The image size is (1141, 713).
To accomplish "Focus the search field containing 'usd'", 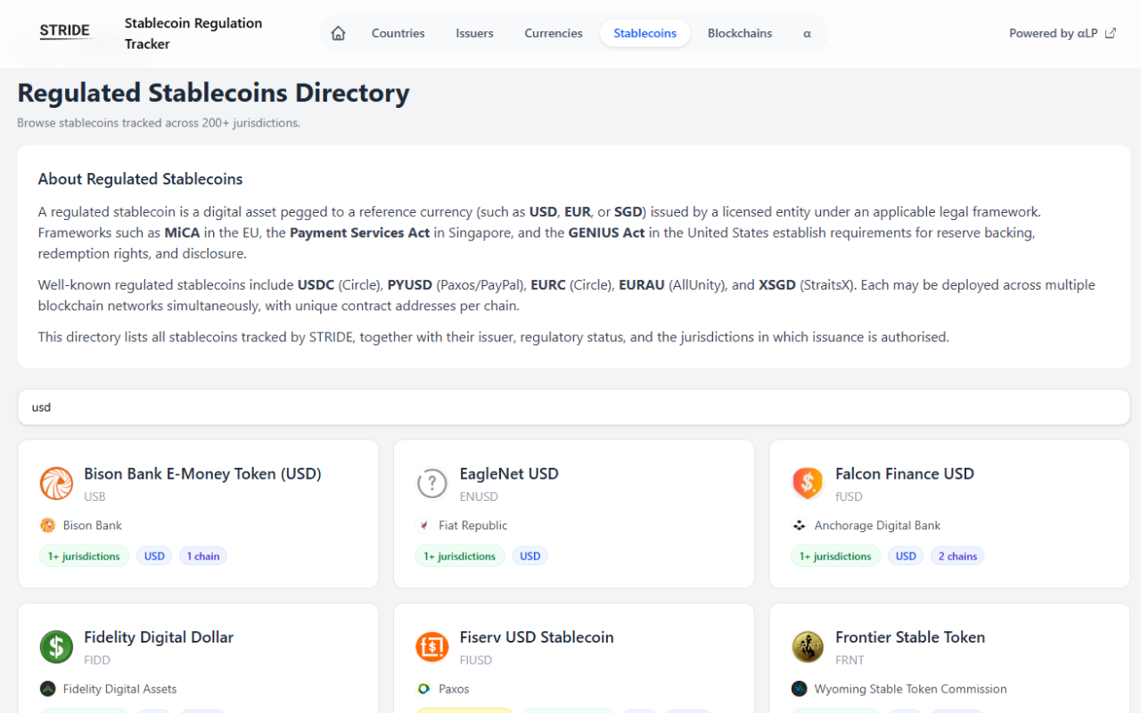I will (574, 407).
